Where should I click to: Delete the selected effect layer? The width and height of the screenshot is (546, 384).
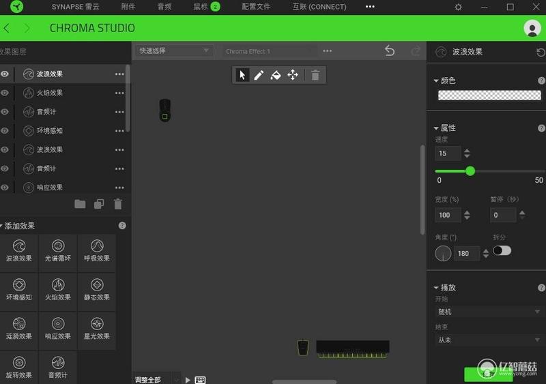118,204
